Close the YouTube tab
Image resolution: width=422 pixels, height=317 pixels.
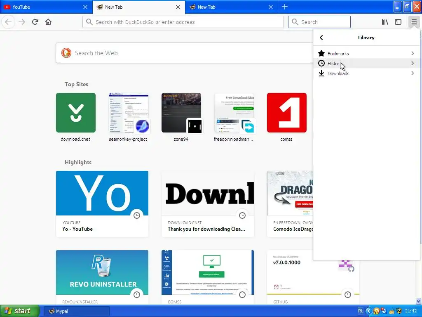click(x=85, y=7)
